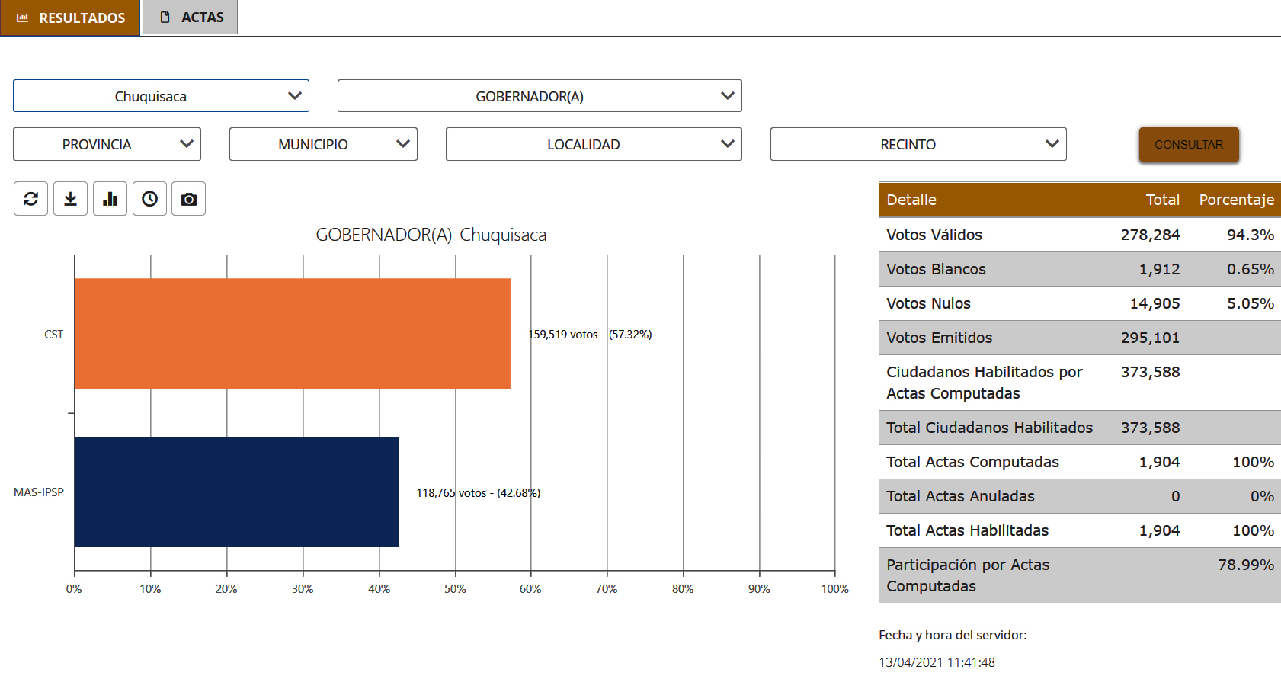
Task: Click the clock history icon
Action: tap(149, 199)
